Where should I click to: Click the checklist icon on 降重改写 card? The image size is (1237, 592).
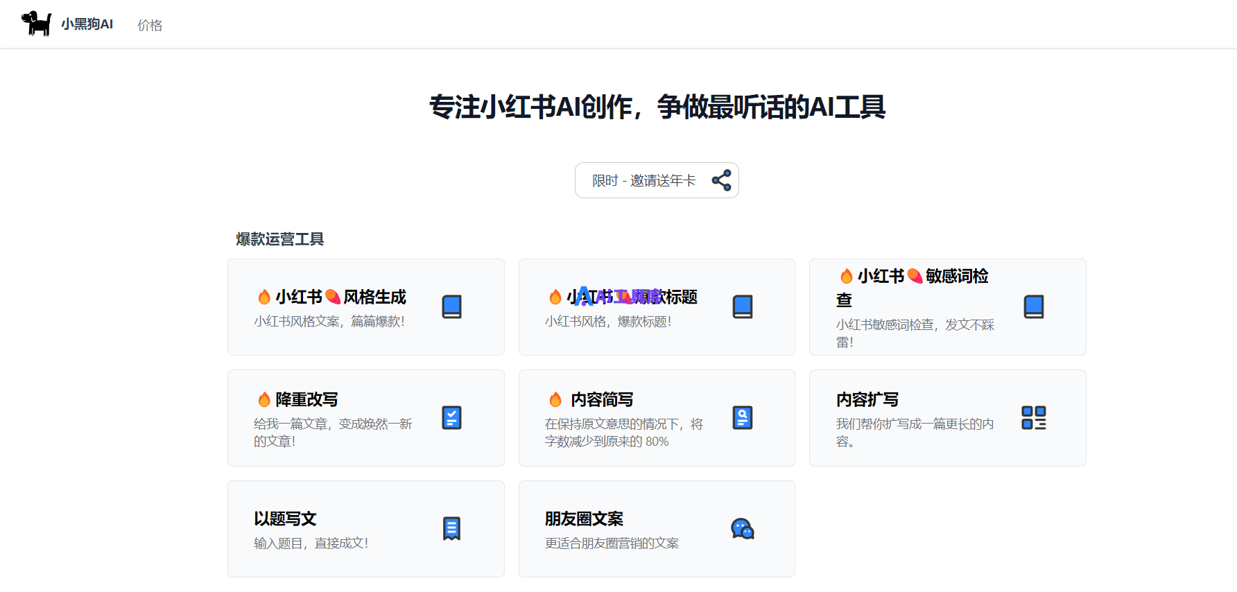tap(452, 417)
